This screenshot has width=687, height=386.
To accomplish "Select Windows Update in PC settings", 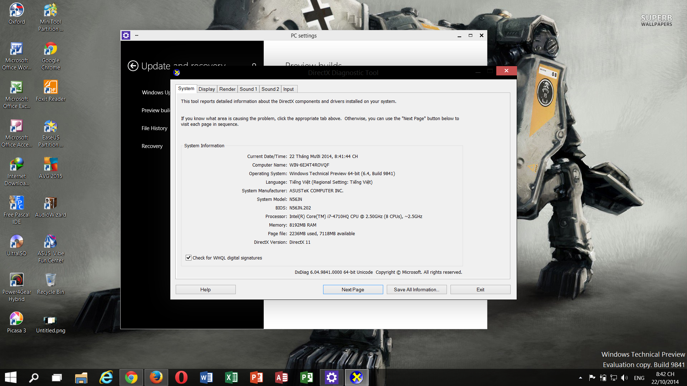I will pos(156,93).
